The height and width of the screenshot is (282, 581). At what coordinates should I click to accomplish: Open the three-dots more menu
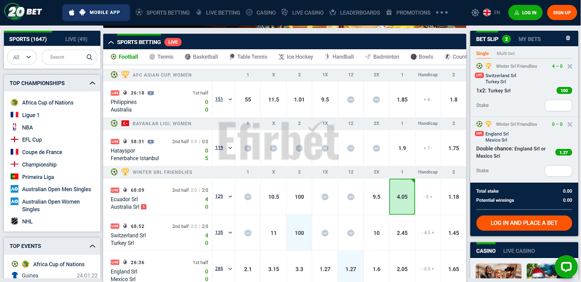pyautogui.click(x=442, y=13)
